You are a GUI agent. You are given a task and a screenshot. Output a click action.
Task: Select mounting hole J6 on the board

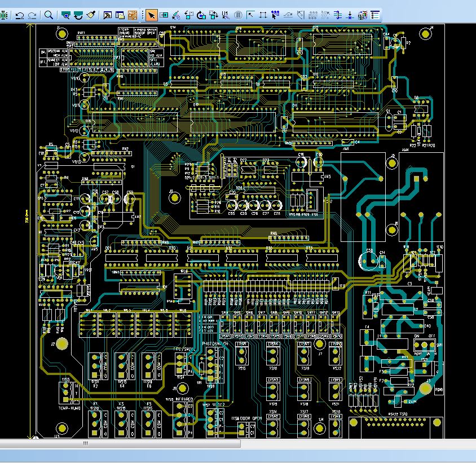[392, 230]
